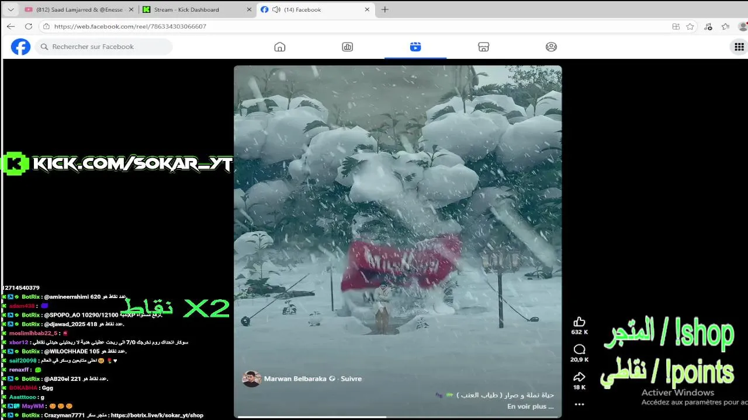Click the chat username adam438
Viewport: 748px width, 420px height.
22,306
